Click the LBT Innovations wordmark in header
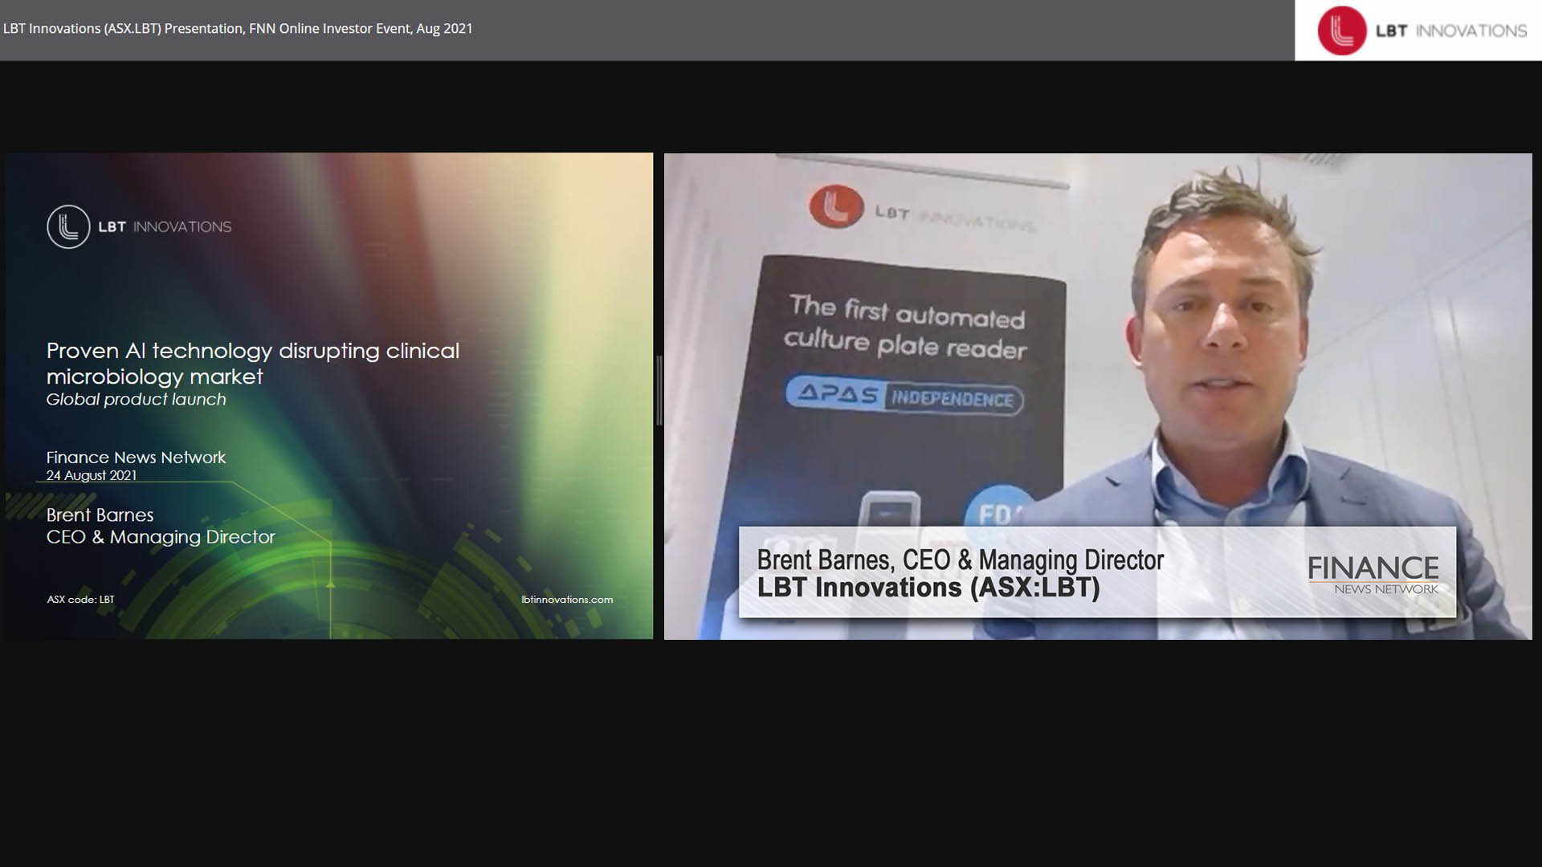The image size is (1542, 867). (x=1450, y=31)
